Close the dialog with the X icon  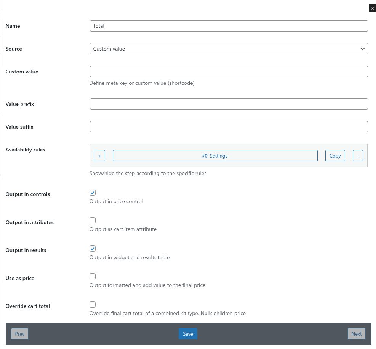point(372,8)
